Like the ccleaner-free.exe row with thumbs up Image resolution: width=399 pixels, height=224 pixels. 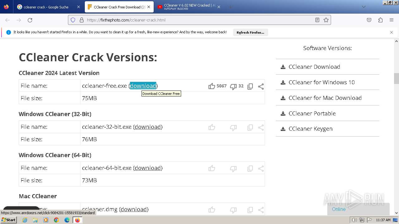[x=212, y=86]
